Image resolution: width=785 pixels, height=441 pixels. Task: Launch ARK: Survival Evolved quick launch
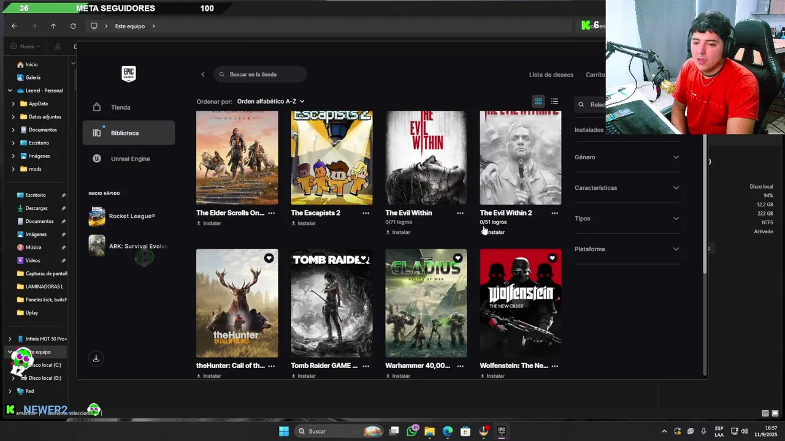pyautogui.click(x=128, y=246)
